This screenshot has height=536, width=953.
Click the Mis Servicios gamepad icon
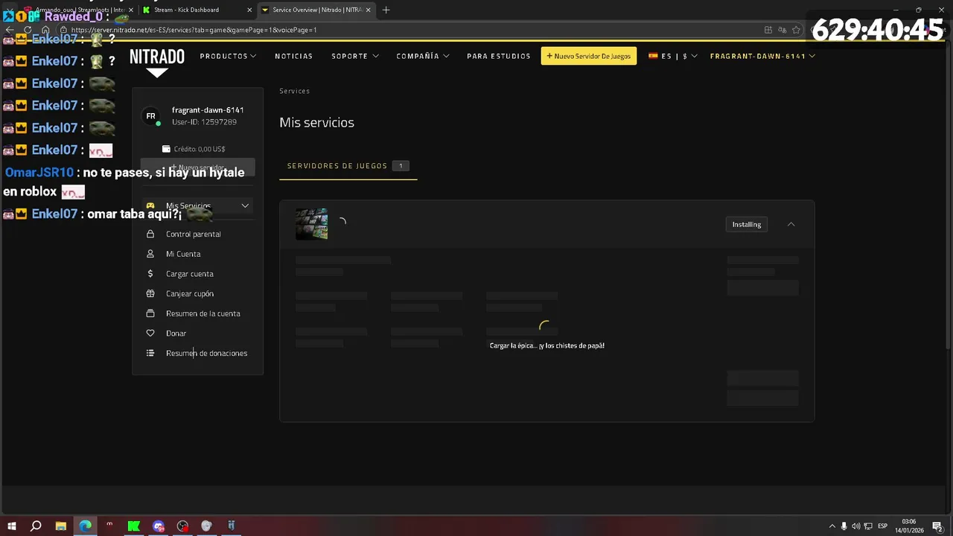(x=150, y=205)
